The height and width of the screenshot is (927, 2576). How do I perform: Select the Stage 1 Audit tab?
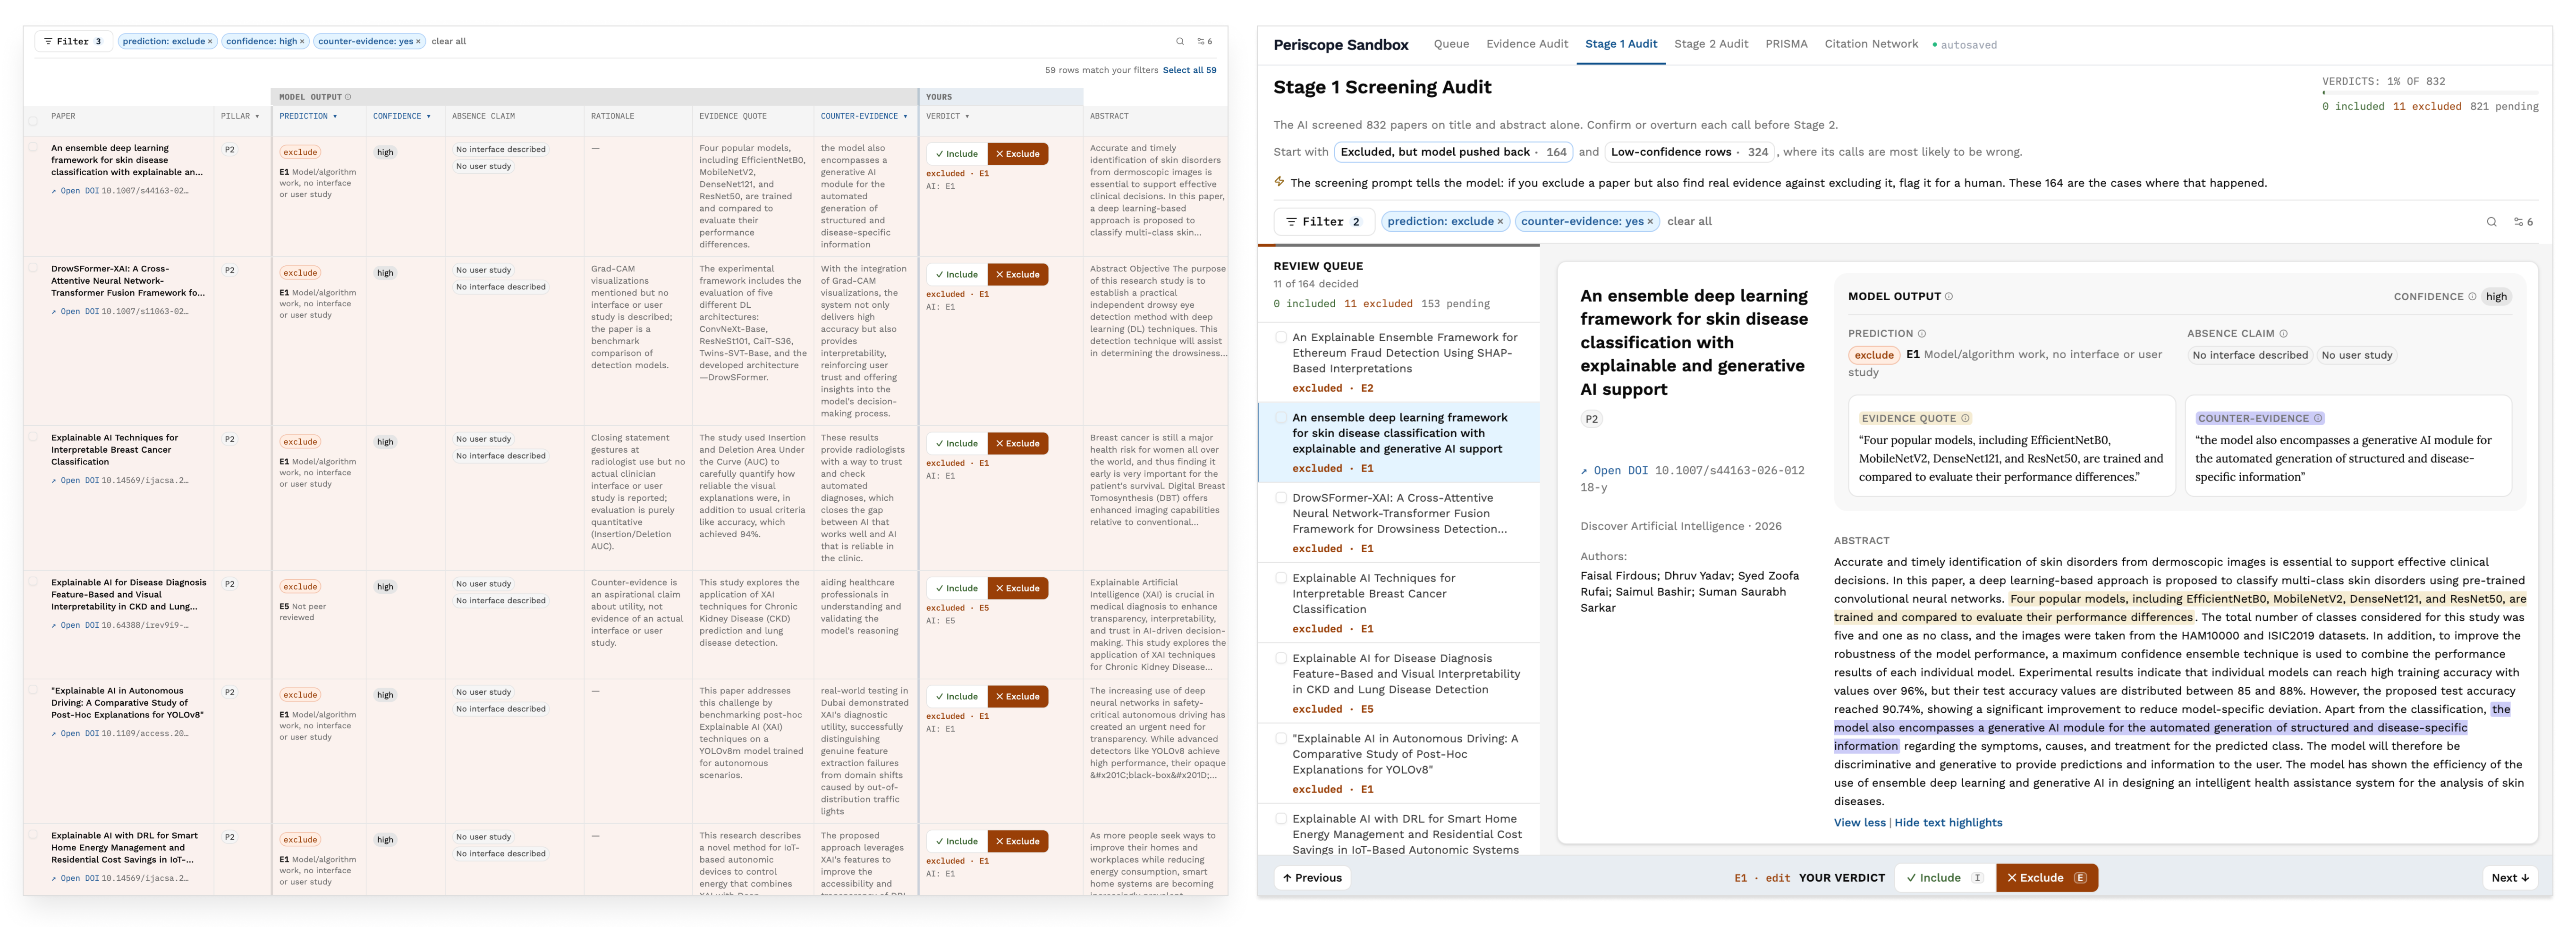click(x=1621, y=44)
